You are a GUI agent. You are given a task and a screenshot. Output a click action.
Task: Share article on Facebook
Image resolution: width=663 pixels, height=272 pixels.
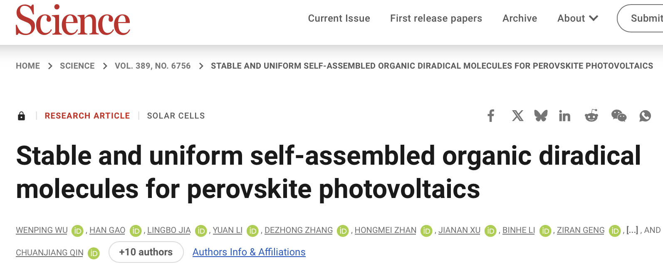(x=491, y=116)
